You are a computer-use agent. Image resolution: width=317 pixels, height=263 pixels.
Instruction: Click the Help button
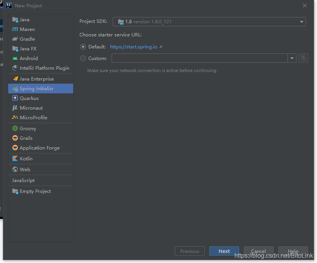pos(293,251)
